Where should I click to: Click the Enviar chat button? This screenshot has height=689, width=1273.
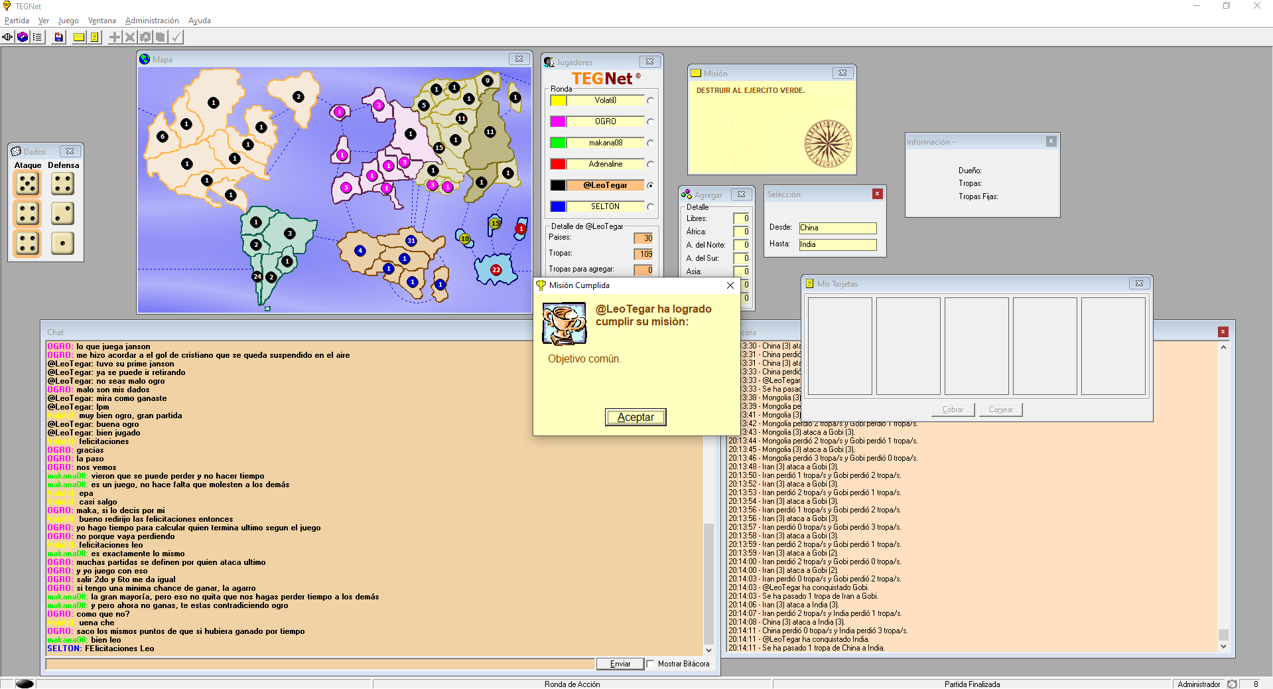point(620,664)
